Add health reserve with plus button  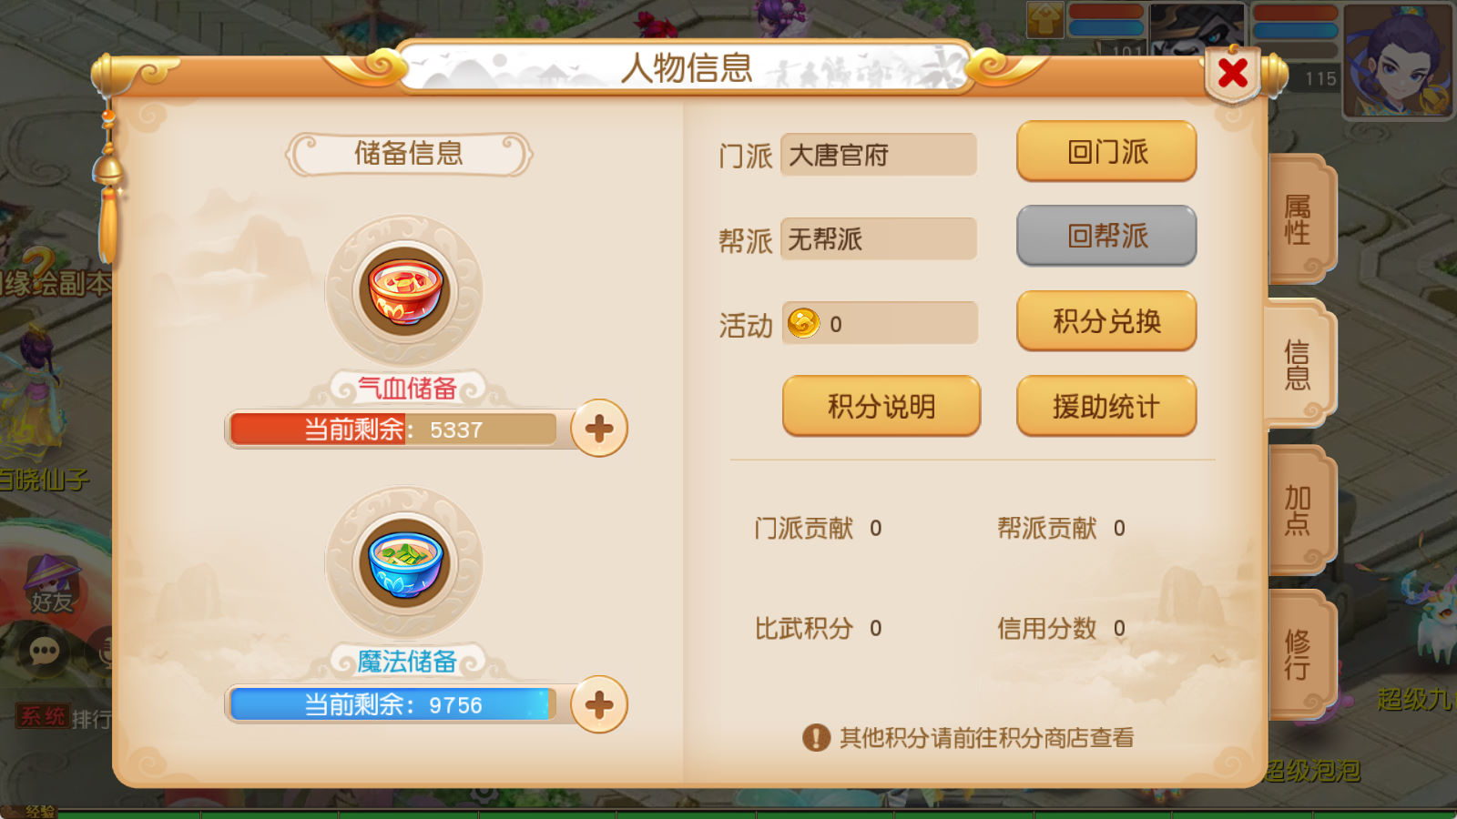point(599,429)
